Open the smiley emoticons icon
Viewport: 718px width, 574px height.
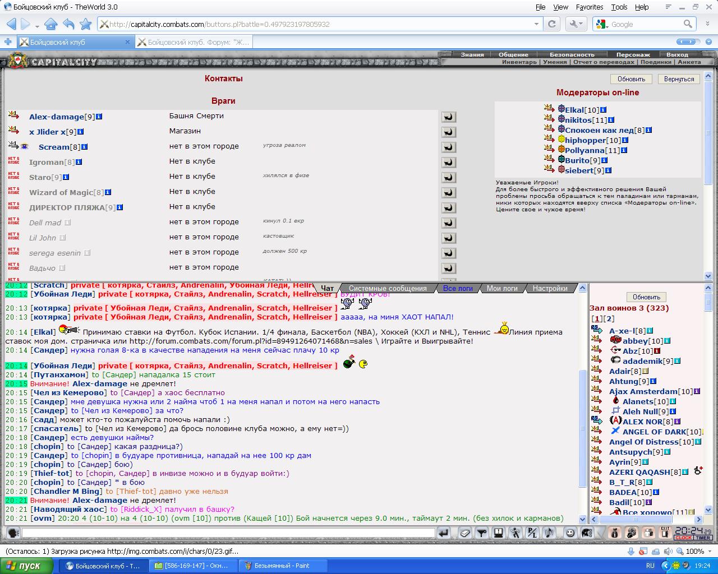point(570,533)
